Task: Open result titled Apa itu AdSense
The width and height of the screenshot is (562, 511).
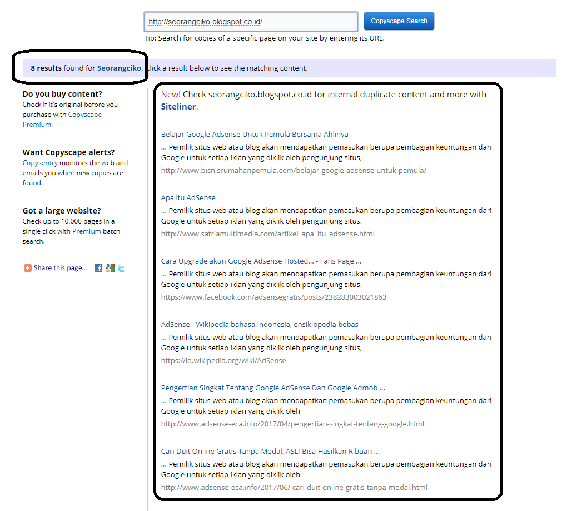Action: [x=188, y=197]
